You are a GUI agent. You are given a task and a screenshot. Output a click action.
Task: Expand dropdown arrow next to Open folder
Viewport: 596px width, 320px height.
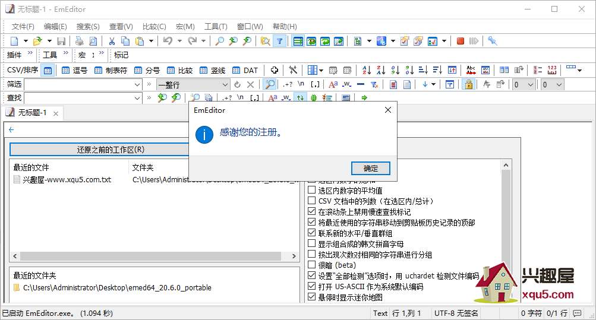49,41
